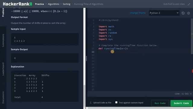Click 'import math' code line
Image resolution: width=193 pixels, height=109 pixels.
point(106,26)
